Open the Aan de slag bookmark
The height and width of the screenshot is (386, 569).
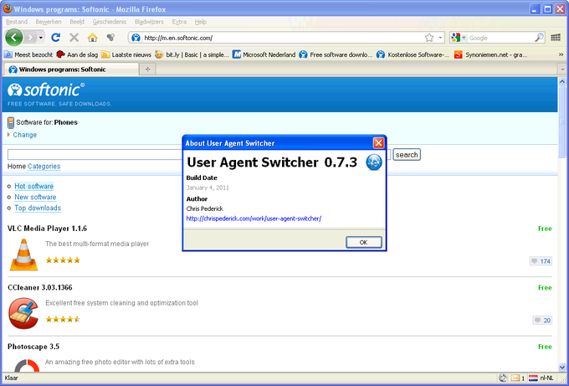[x=77, y=54]
